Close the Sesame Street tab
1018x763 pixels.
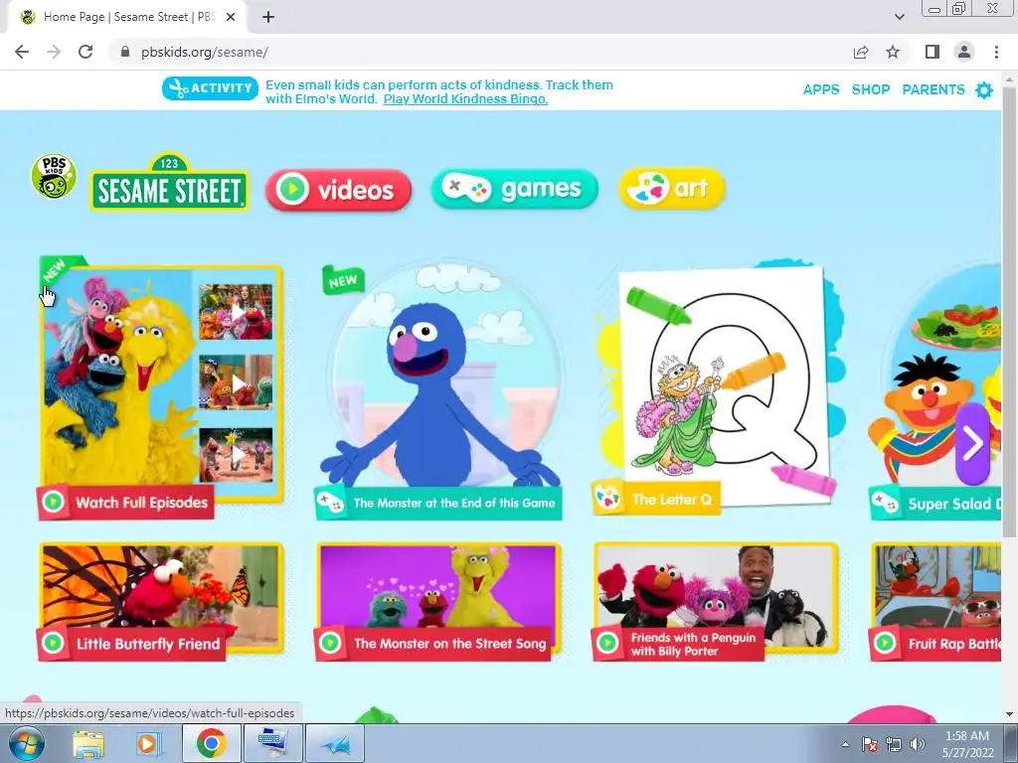(231, 17)
